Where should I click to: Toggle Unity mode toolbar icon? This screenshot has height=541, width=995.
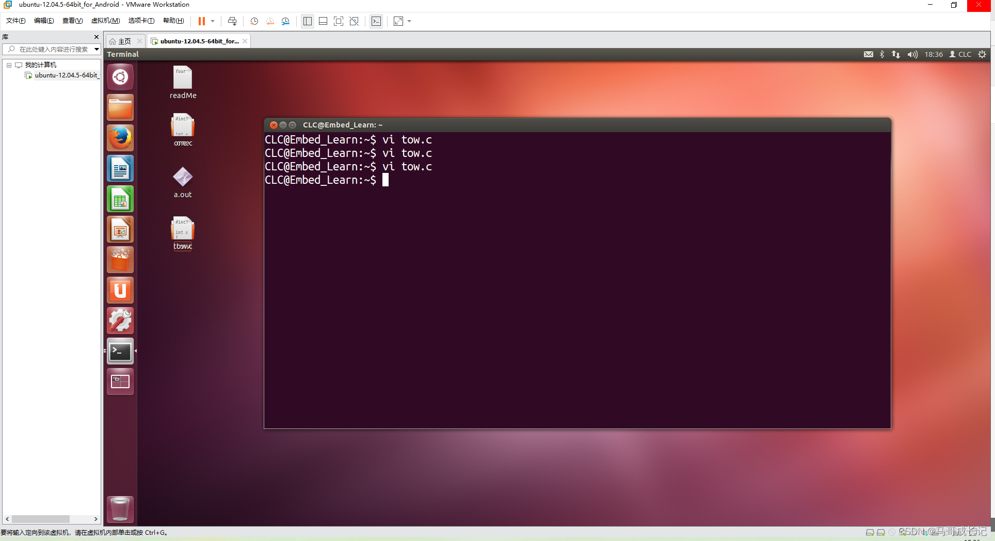[354, 21]
